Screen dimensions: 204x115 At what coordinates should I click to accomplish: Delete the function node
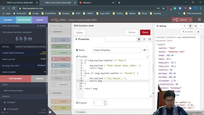coord(79,33)
